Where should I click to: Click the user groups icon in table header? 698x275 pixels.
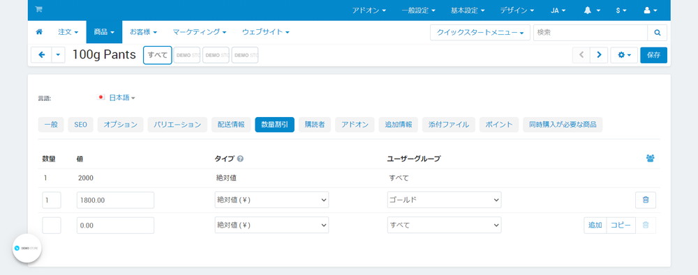[x=650, y=158]
